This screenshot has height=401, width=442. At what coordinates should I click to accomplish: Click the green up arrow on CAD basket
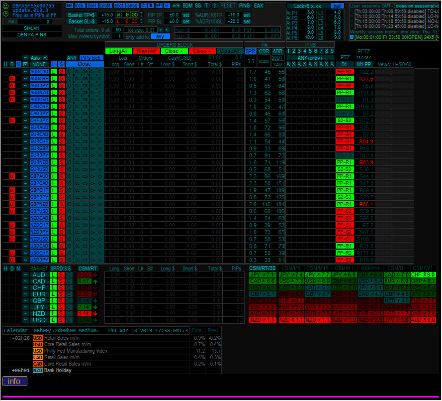pyautogui.click(x=95, y=281)
